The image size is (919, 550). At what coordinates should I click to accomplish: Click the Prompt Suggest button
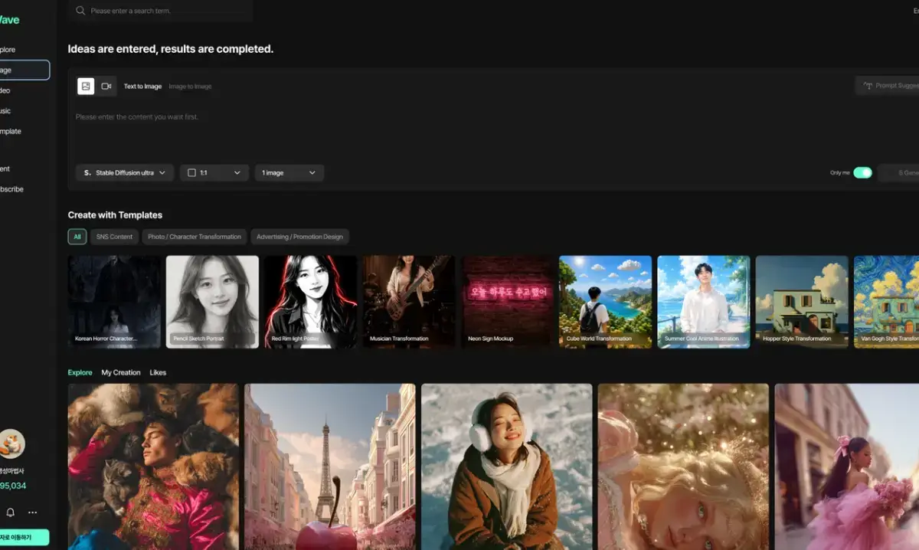[x=887, y=86]
